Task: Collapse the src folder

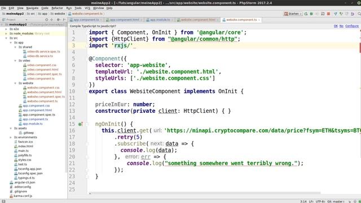Action: 6,38
